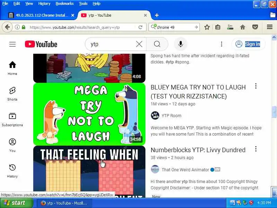Open options menu for Bluey Mega video
Screen dimensions: 277x208
tap(256, 86)
